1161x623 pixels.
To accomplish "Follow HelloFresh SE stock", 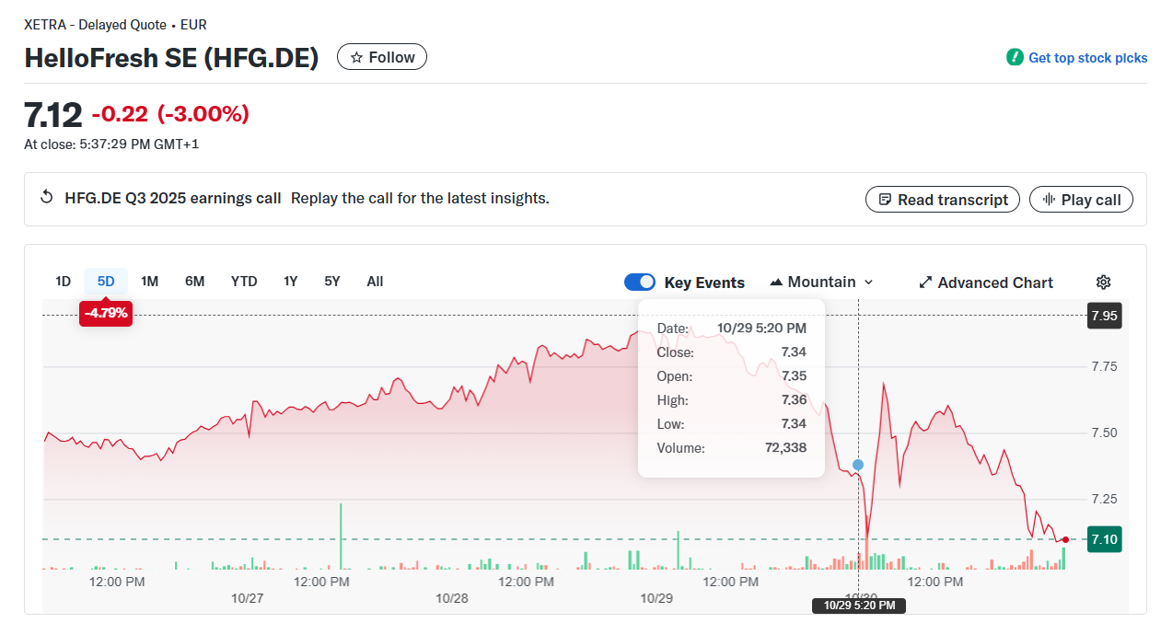I will [382, 57].
